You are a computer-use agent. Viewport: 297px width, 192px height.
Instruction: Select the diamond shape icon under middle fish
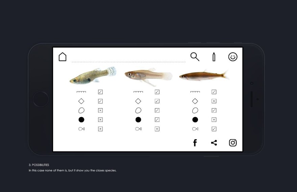138,101
